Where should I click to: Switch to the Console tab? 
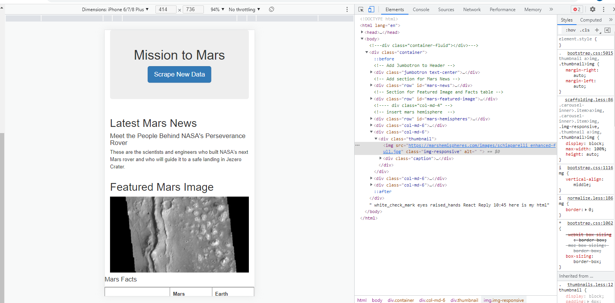(x=421, y=10)
